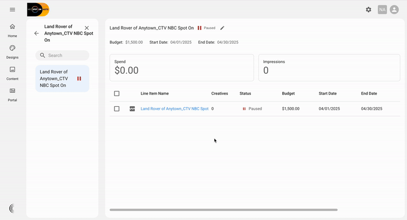
Task: Click the NA account badge
Action: 382,10
